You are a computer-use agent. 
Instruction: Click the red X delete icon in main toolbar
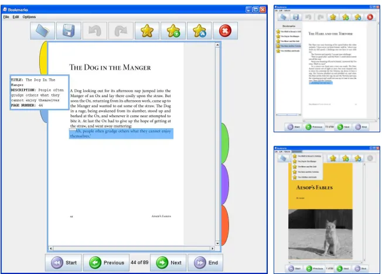(x=225, y=30)
